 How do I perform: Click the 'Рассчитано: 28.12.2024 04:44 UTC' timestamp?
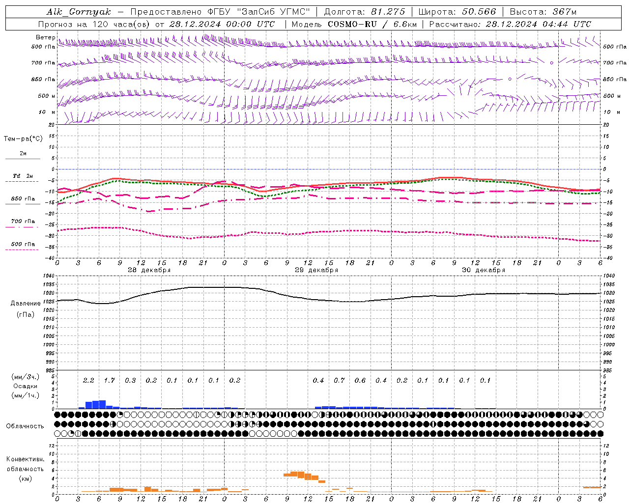[510, 24]
